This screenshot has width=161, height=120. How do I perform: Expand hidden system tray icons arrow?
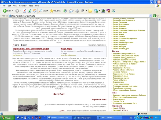pos(135,118)
